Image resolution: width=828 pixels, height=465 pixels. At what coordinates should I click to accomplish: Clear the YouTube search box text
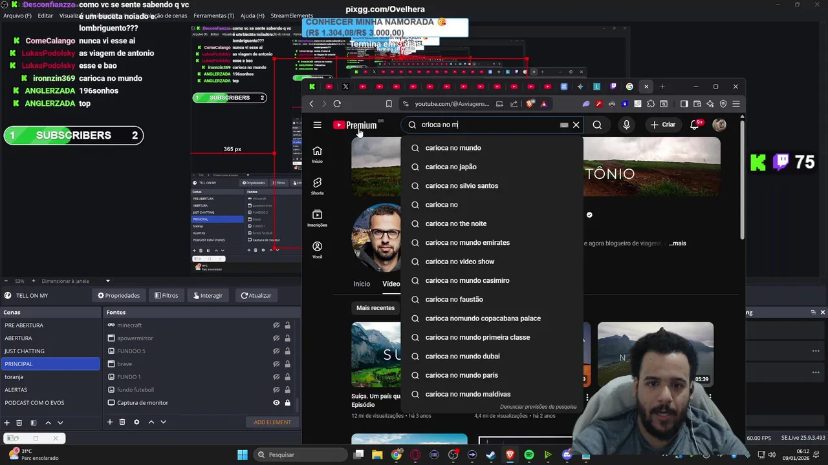(x=576, y=125)
